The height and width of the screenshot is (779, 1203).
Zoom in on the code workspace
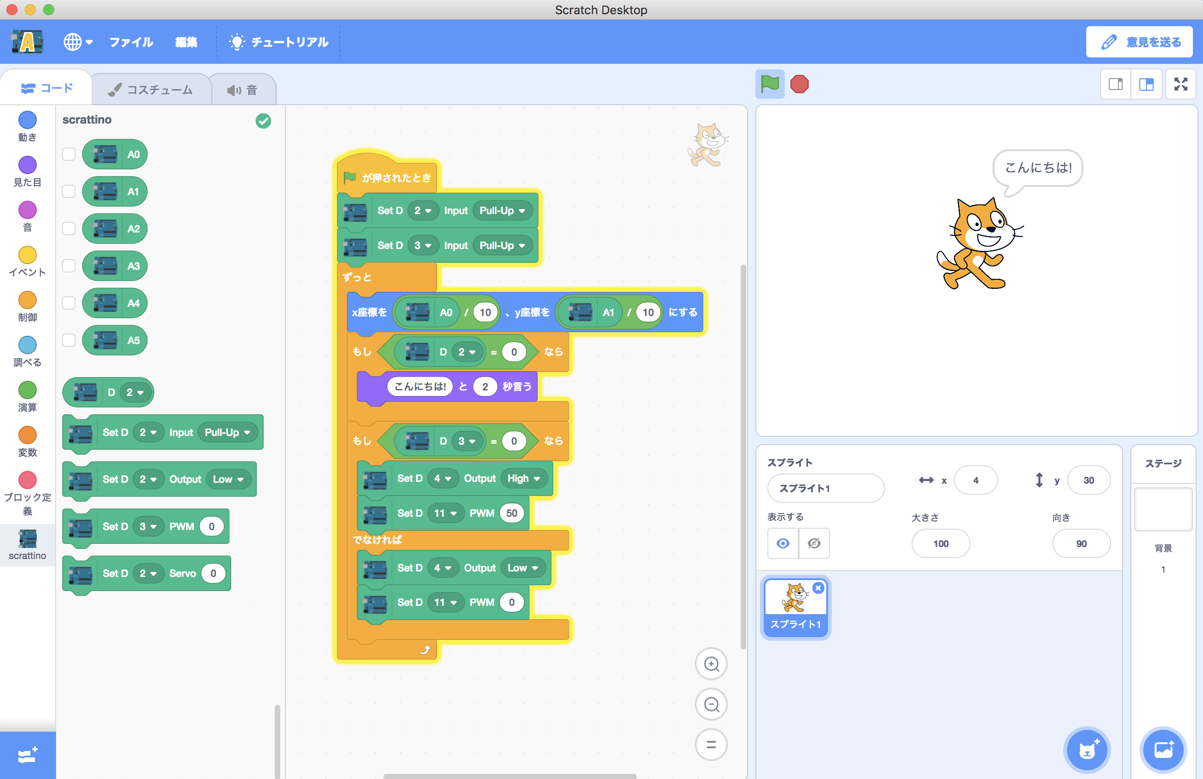click(x=711, y=664)
